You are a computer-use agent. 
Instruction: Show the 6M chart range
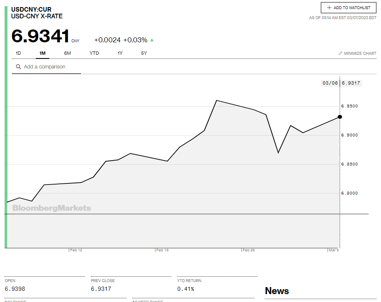pos(67,53)
